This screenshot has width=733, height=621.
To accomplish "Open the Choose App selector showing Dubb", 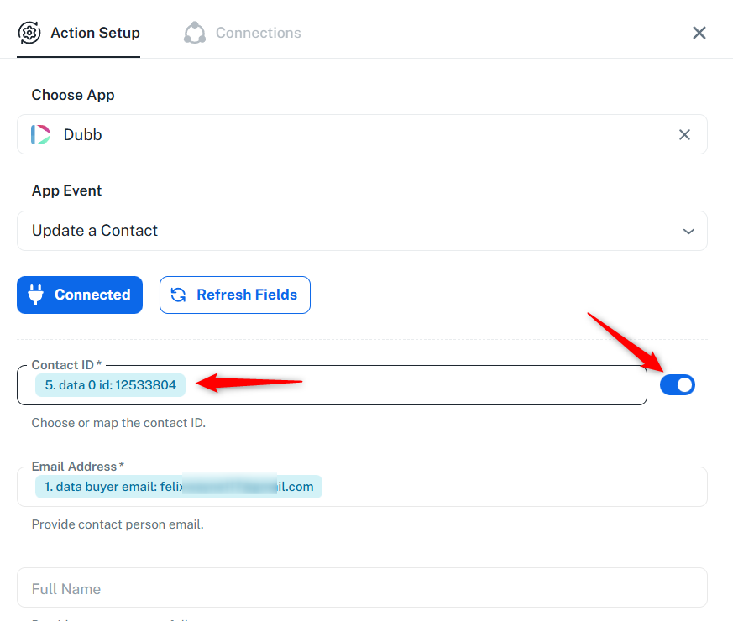I will click(x=353, y=134).
